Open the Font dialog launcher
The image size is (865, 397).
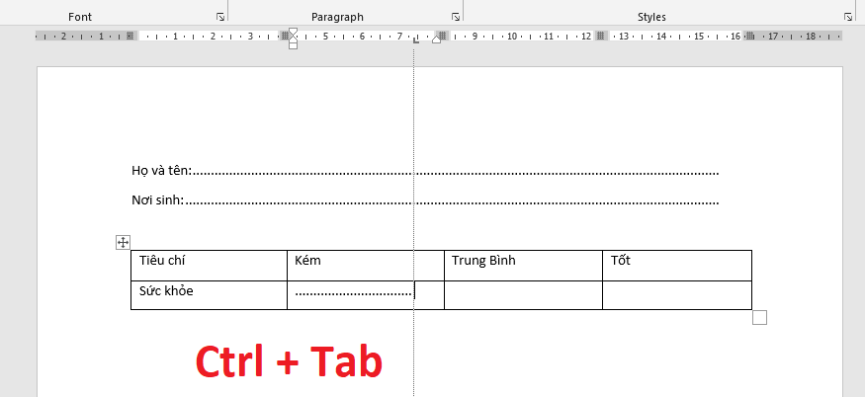click(x=219, y=18)
